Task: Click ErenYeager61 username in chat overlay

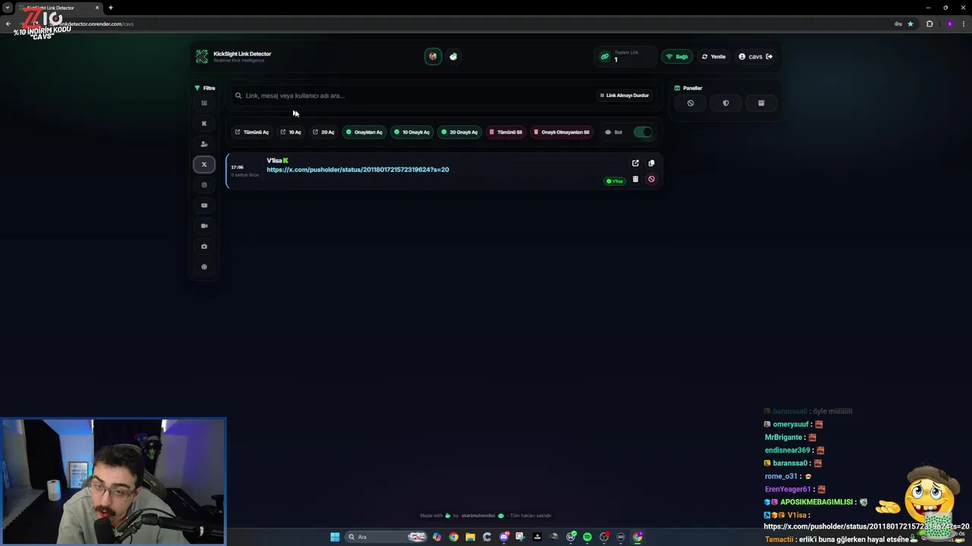Action: [788, 489]
